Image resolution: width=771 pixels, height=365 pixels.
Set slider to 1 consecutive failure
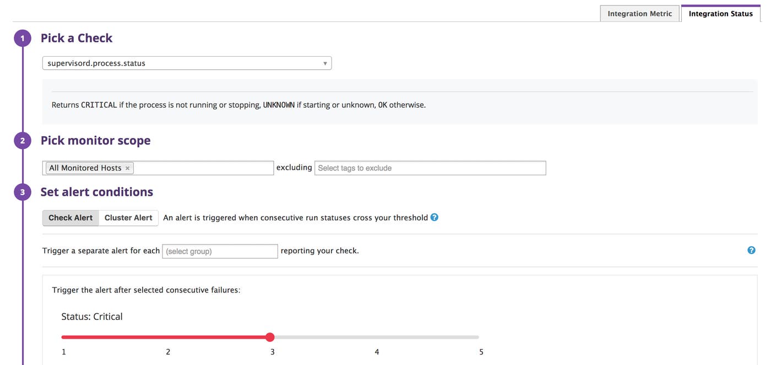(x=64, y=337)
